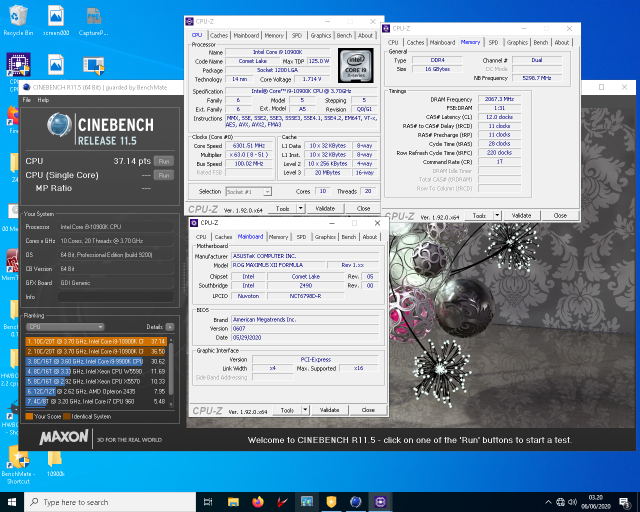
Task: Switch to Cinebench via taskbar sphere icon
Action: point(355,502)
